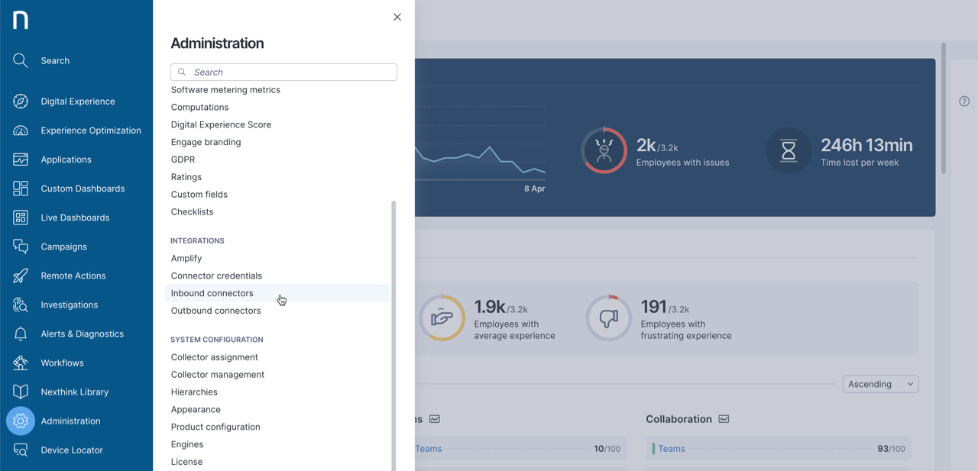Click the Nexthink Library book icon

coord(21,392)
